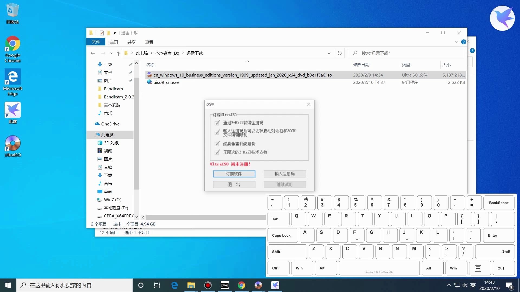Screen dimensions: 520x292
Task: Click the back navigation arrow in Explorer
Action: click(93, 53)
